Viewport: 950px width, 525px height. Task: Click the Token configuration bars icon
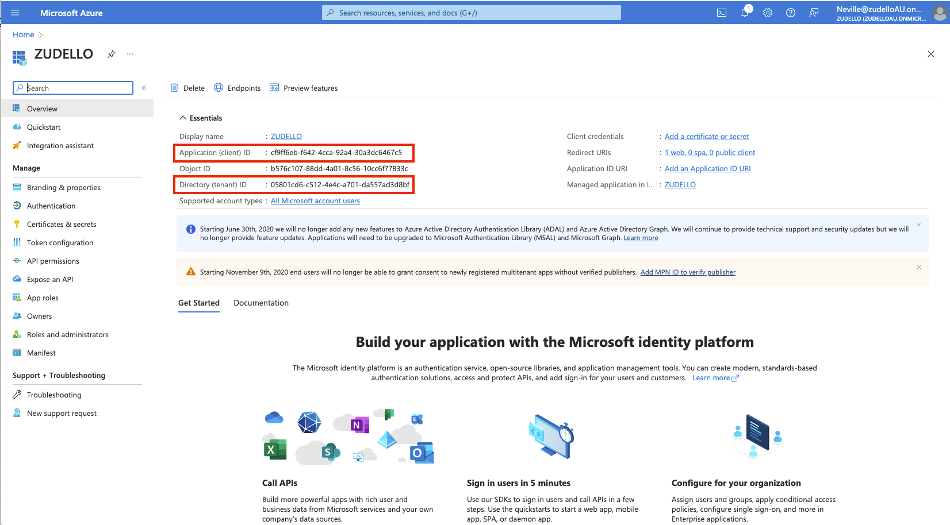(17, 242)
